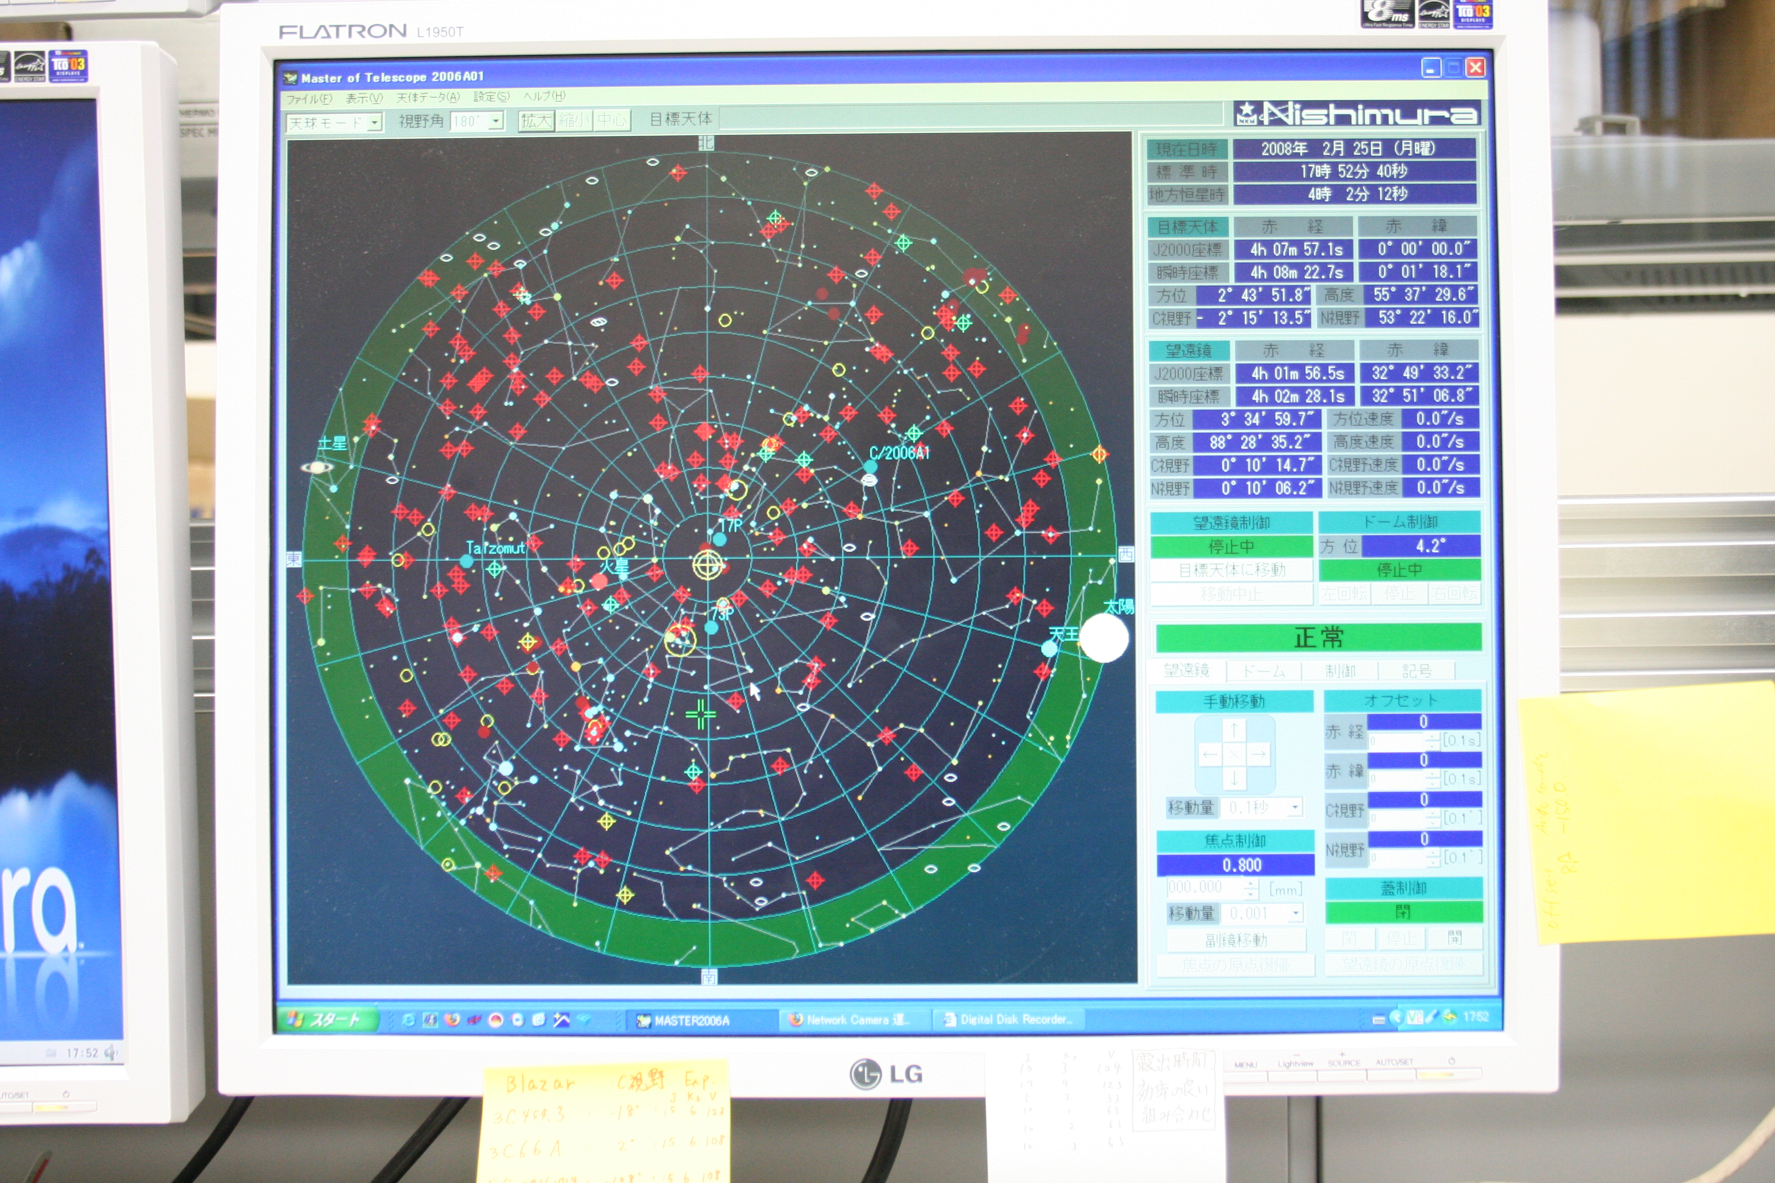Switch to Digital Disk Recorder taskbar window
Viewport: 1775px width, 1183px height.
coord(1010,1019)
